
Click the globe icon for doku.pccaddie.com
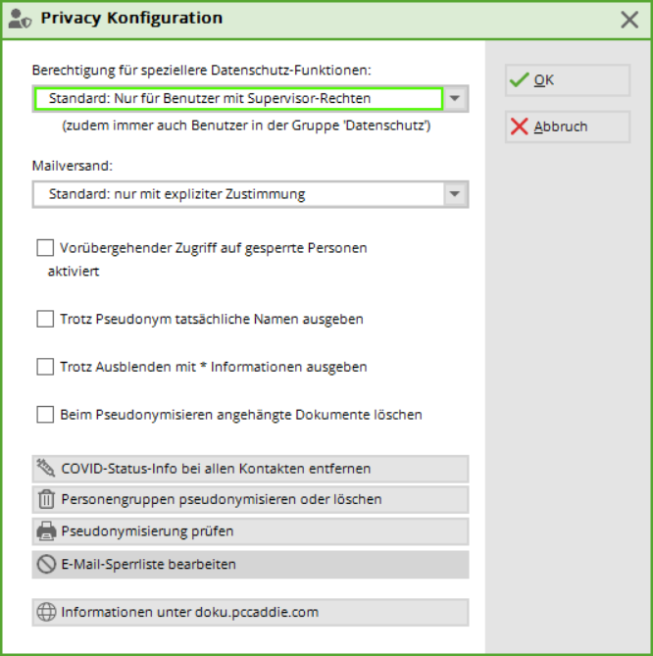[46, 612]
